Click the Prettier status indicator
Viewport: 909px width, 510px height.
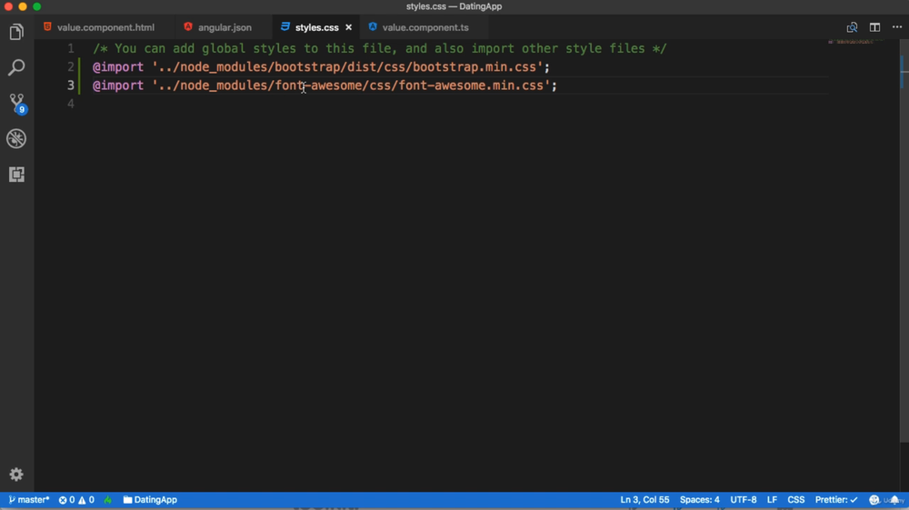tap(836, 500)
